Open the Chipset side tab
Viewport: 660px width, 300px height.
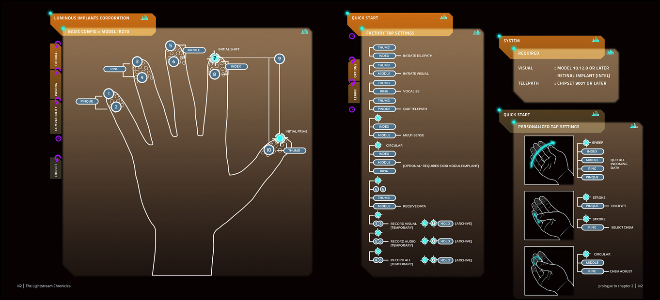56,168
